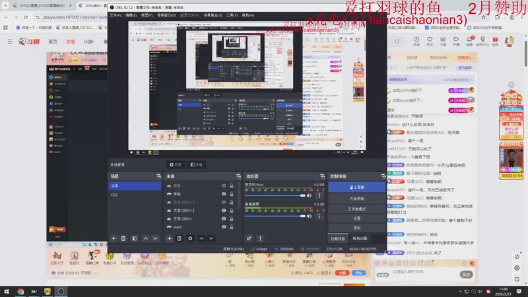Open 麦克风/Aux channel three-dot options

tap(319, 195)
